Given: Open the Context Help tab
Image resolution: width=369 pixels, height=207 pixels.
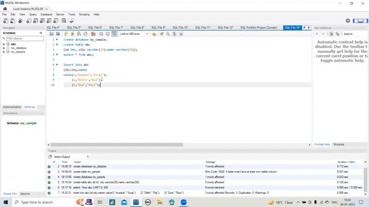Looking at the screenshot, I should (322, 144).
